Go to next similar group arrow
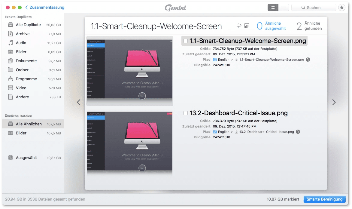Viewport: 352px width, 209px height. click(334, 102)
